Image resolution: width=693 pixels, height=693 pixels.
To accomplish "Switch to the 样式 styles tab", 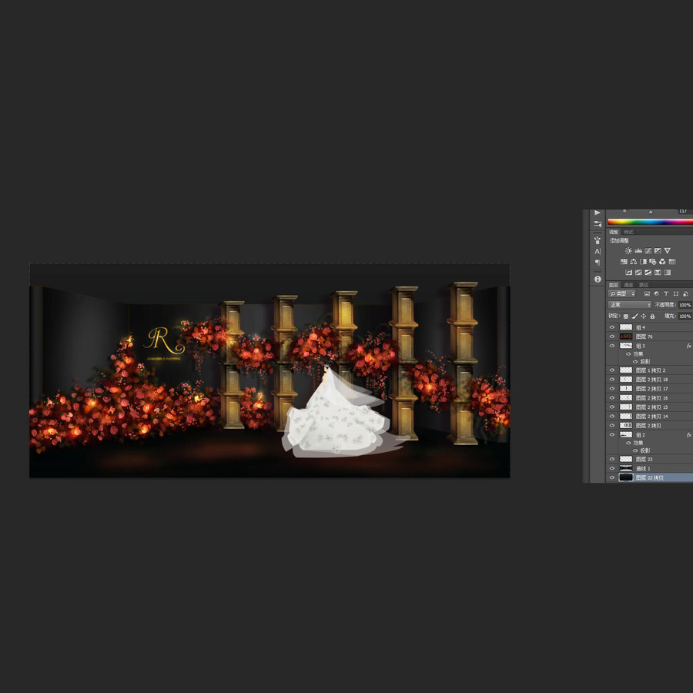I will (x=628, y=232).
